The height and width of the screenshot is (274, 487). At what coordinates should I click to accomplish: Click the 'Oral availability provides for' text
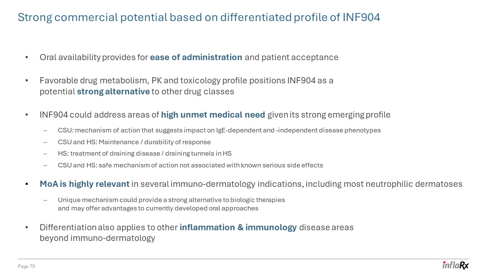tap(94, 57)
